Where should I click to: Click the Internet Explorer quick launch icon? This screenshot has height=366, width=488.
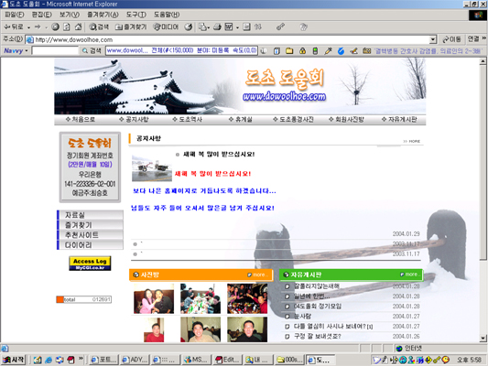click(49, 360)
